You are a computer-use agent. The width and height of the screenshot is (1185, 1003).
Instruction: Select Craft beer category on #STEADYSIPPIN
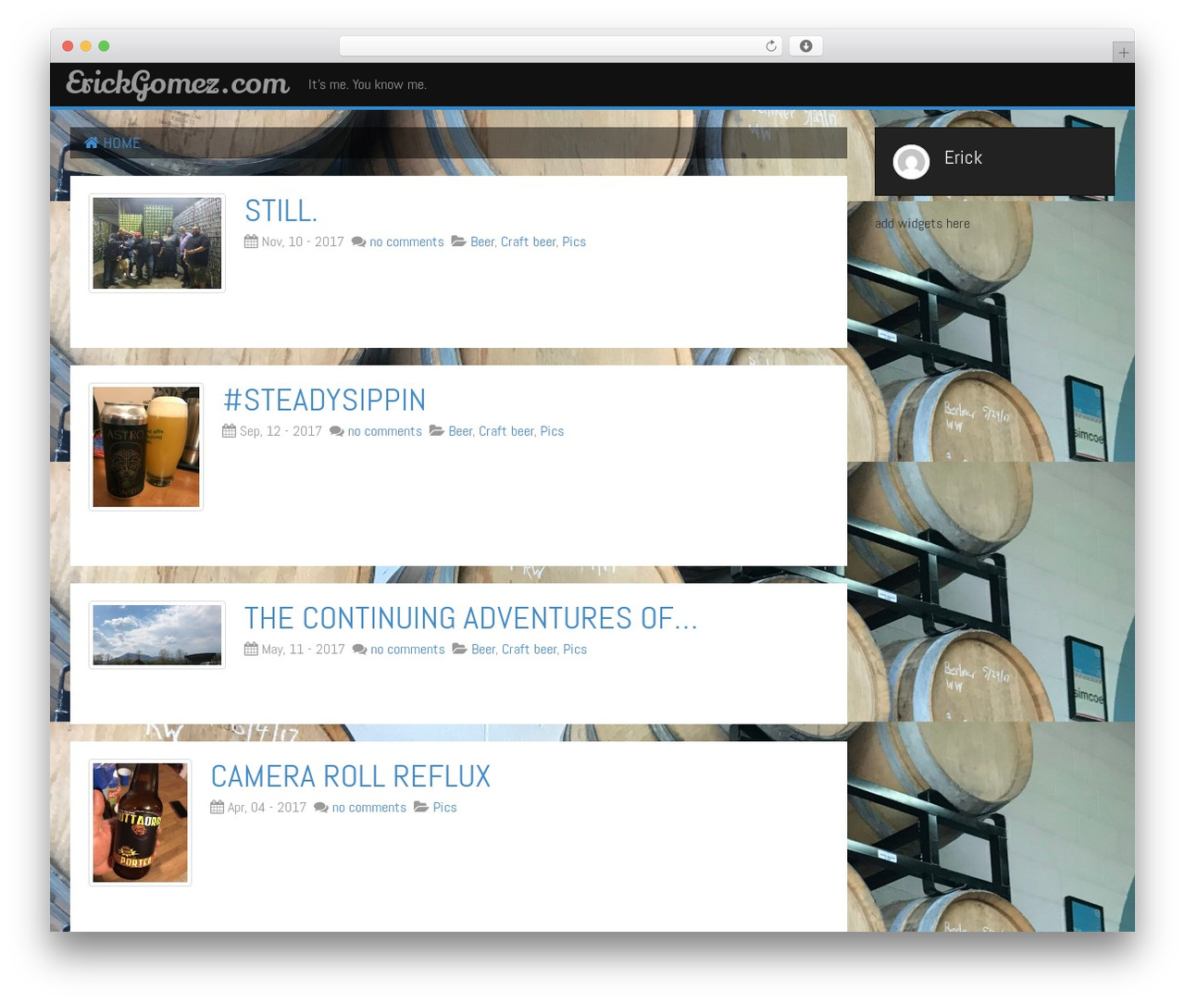tap(506, 431)
